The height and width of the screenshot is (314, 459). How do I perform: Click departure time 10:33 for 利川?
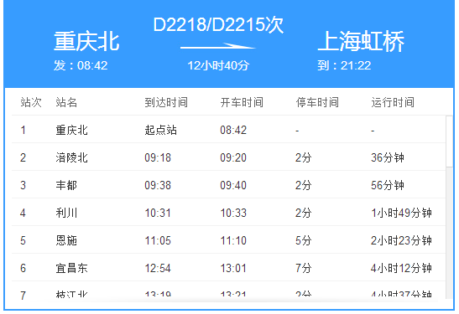(233, 213)
